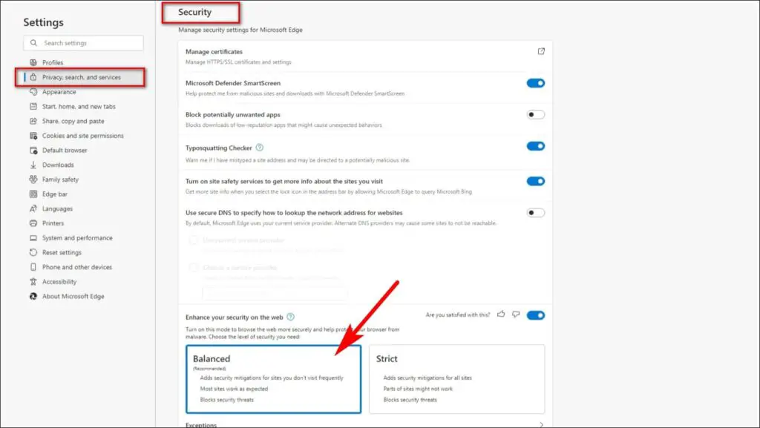Go to Reset settings page
The width and height of the screenshot is (760, 428).
click(62, 253)
